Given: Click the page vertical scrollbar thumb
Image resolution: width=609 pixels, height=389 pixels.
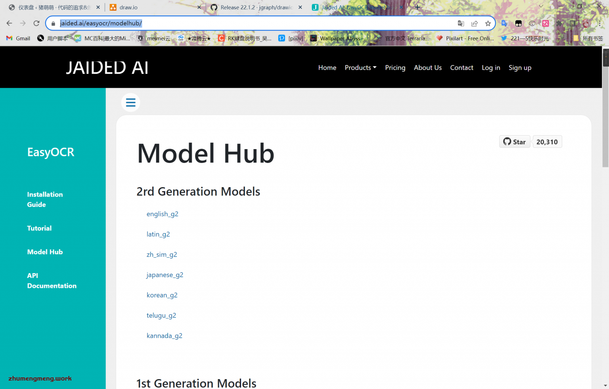Looking at the screenshot, I should [605, 108].
